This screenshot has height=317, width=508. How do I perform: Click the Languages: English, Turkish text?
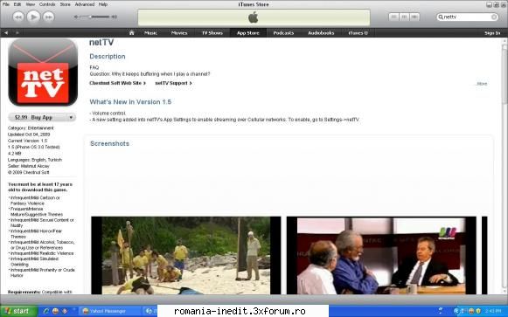pyautogui.click(x=35, y=160)
